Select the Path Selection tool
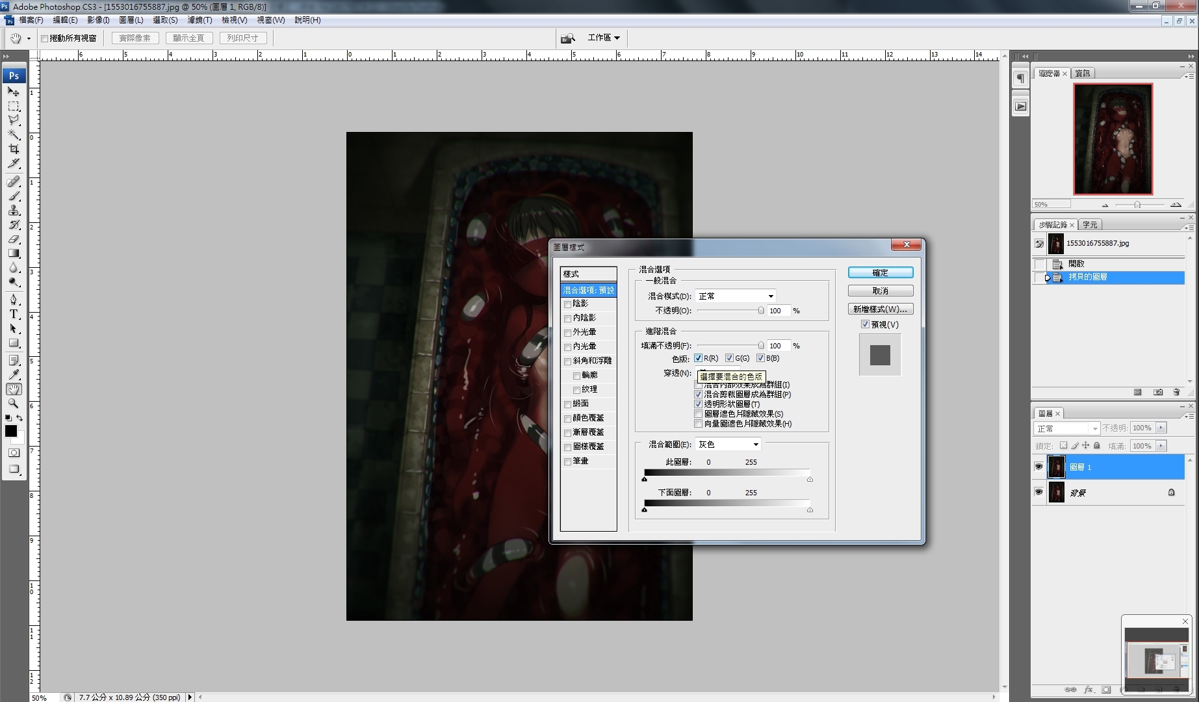This screenshot has height=702, width=1199. 14,328
